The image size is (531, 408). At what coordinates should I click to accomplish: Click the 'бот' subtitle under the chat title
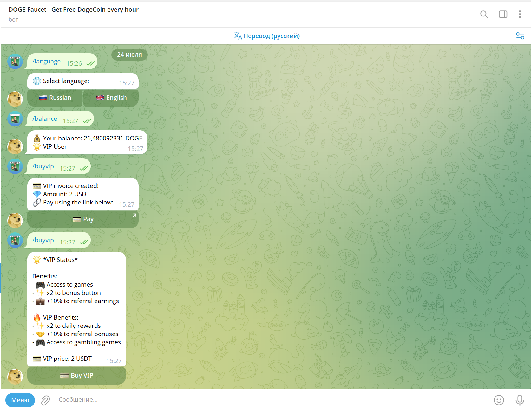point(13,19)
